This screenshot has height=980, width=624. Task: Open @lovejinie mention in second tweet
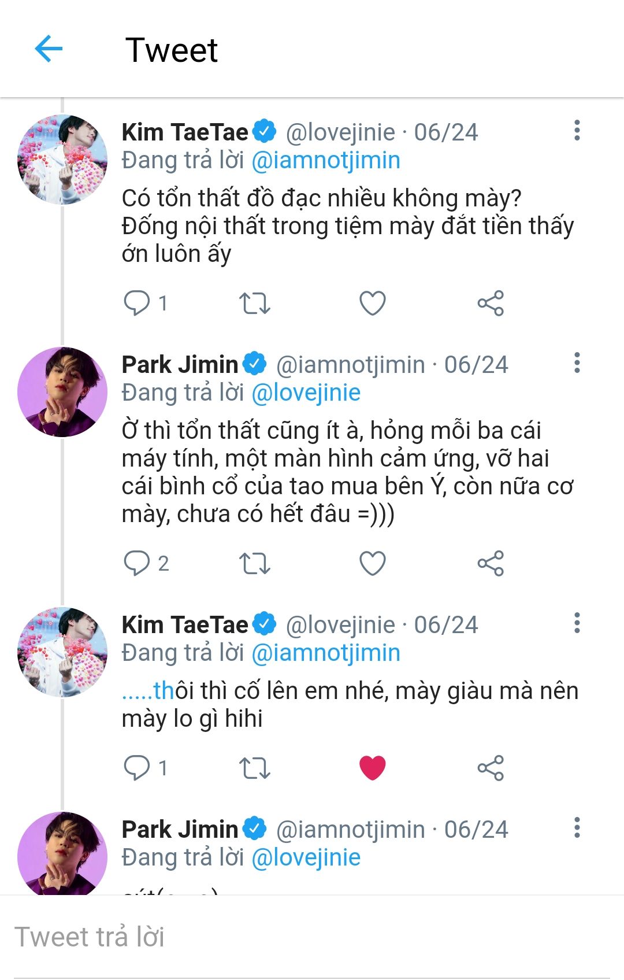(x=306, y=393)
